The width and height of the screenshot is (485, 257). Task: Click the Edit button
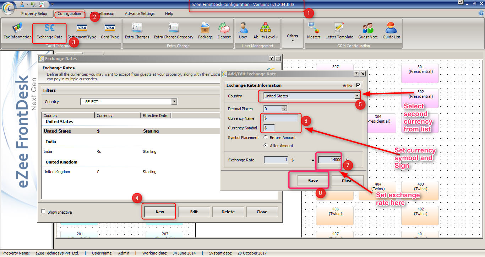coord(194,212)
